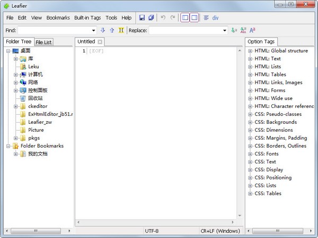Screen dimensions: 318x238
Task: Open the Help menu
Action: coord(127,18)
